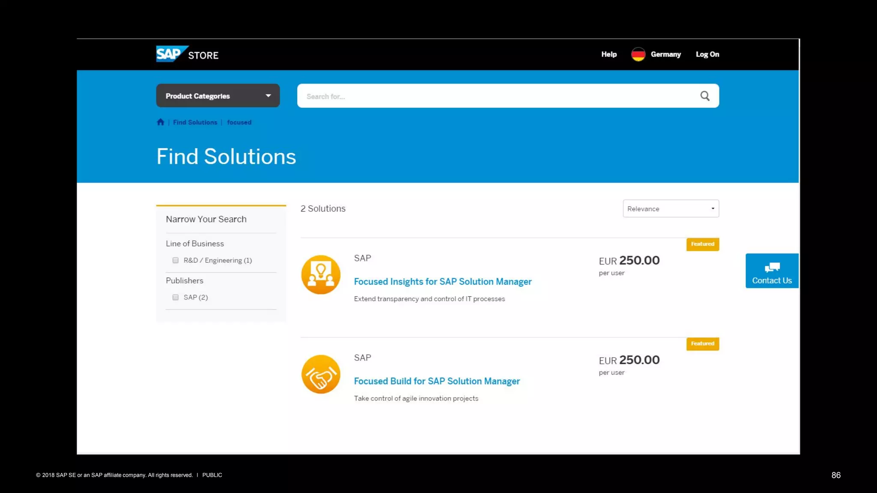Screen dimensions: 877x493
Task: Click the Search for input field
Action: point(497,96)
